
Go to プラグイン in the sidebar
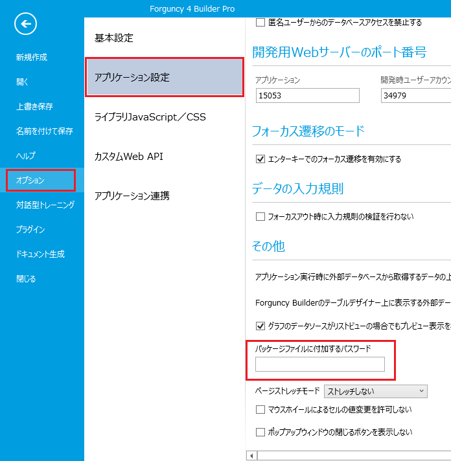click(30, 229)
